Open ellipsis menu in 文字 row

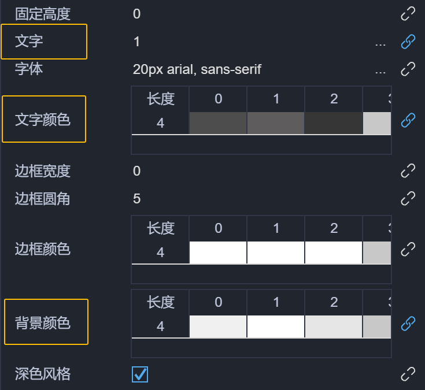pos(380,42)
